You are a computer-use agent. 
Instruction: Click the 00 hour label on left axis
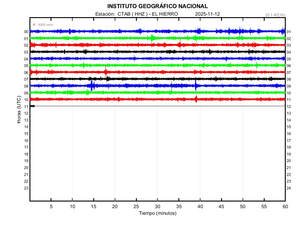(x=26, y=32)
